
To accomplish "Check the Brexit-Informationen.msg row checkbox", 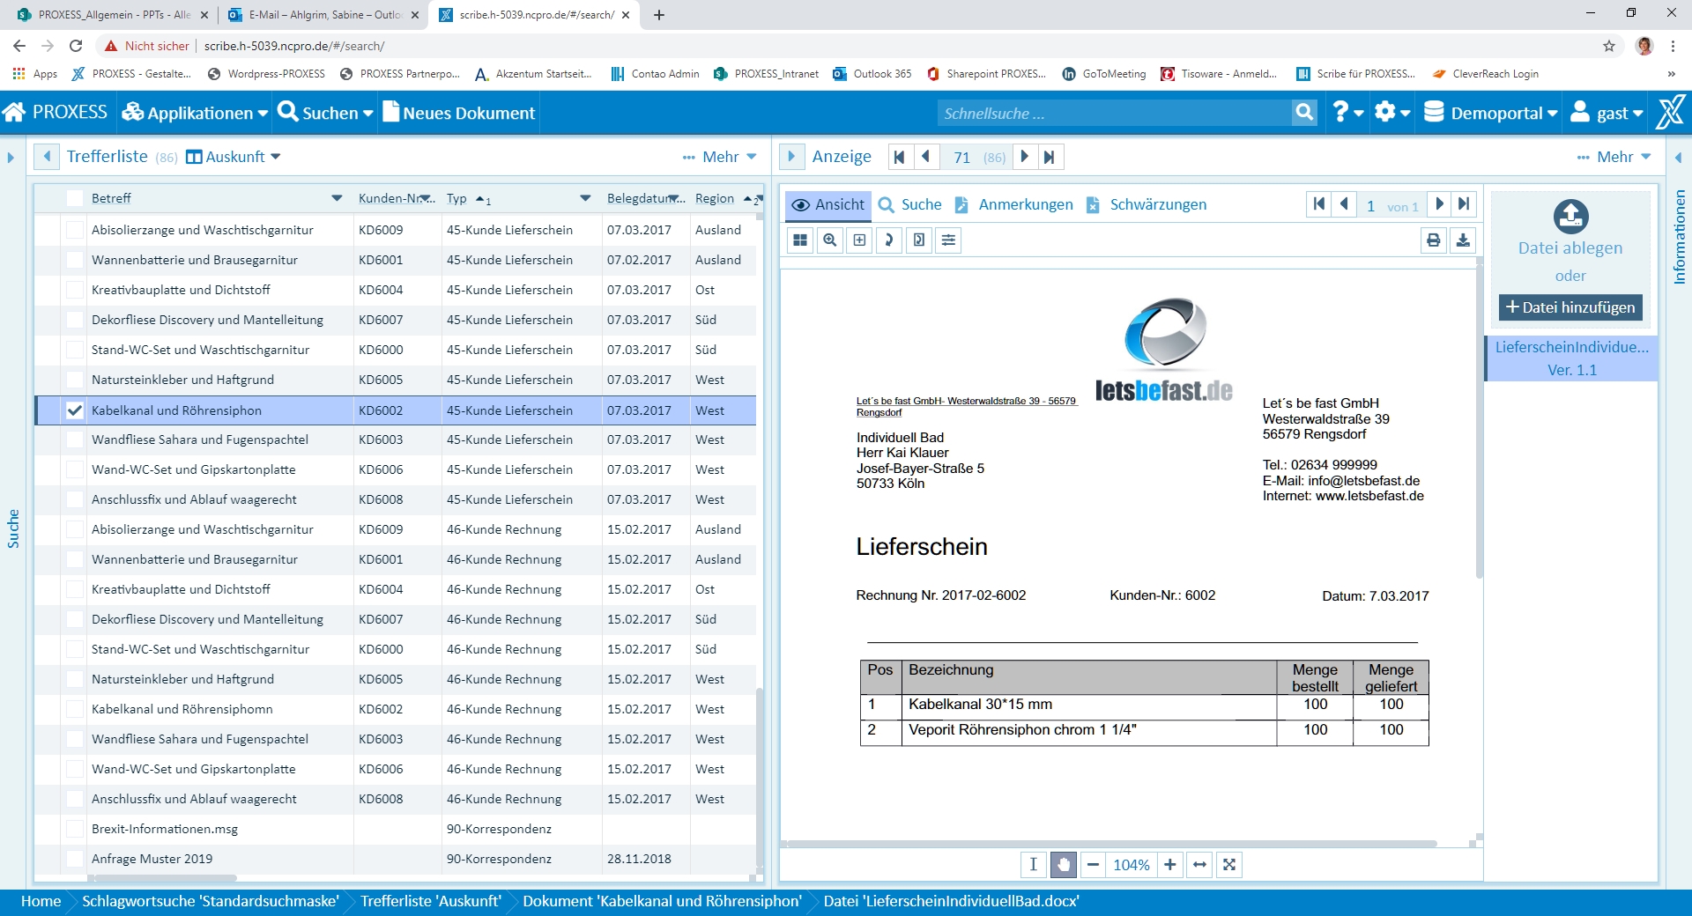I will point(75,829).
